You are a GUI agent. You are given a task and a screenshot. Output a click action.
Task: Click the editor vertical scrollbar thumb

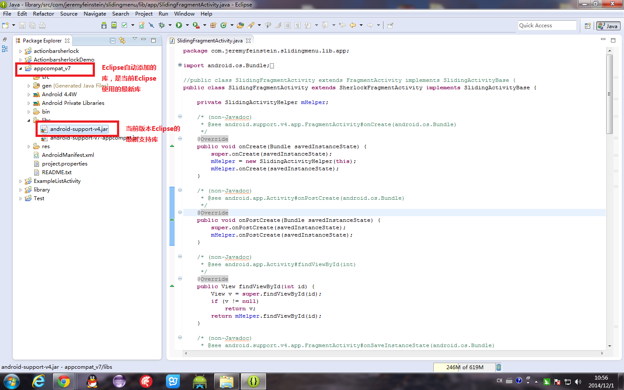[609, 93]
